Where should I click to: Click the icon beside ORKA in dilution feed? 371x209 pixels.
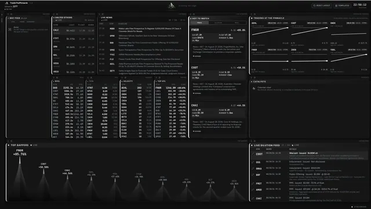tap(253, 169)
